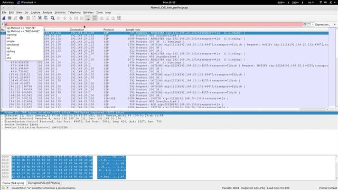Viewport: 338px width, 190px height.
Task: Click the add filter button plus icon
Action: tap(335, 24)
